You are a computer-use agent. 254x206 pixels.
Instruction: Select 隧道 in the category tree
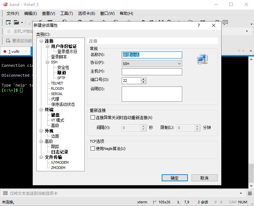[x=62, y=73]
